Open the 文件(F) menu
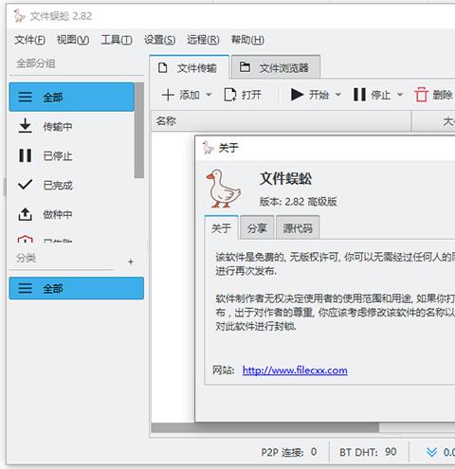Image resolution: width=455 pixels, height=469 pixels. (30, 40)
